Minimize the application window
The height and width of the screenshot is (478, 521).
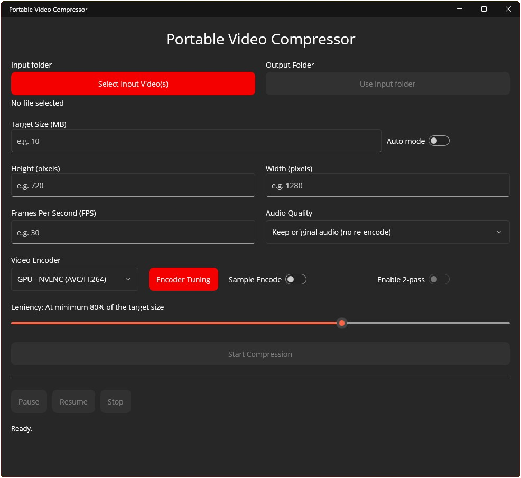(x=459, y=9)
